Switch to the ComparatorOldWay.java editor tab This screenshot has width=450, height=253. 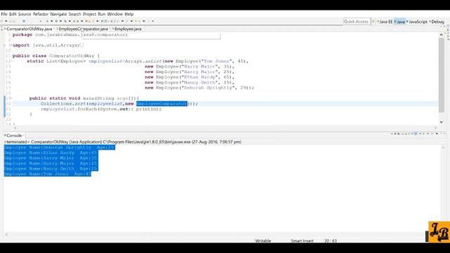coord(29,29)
